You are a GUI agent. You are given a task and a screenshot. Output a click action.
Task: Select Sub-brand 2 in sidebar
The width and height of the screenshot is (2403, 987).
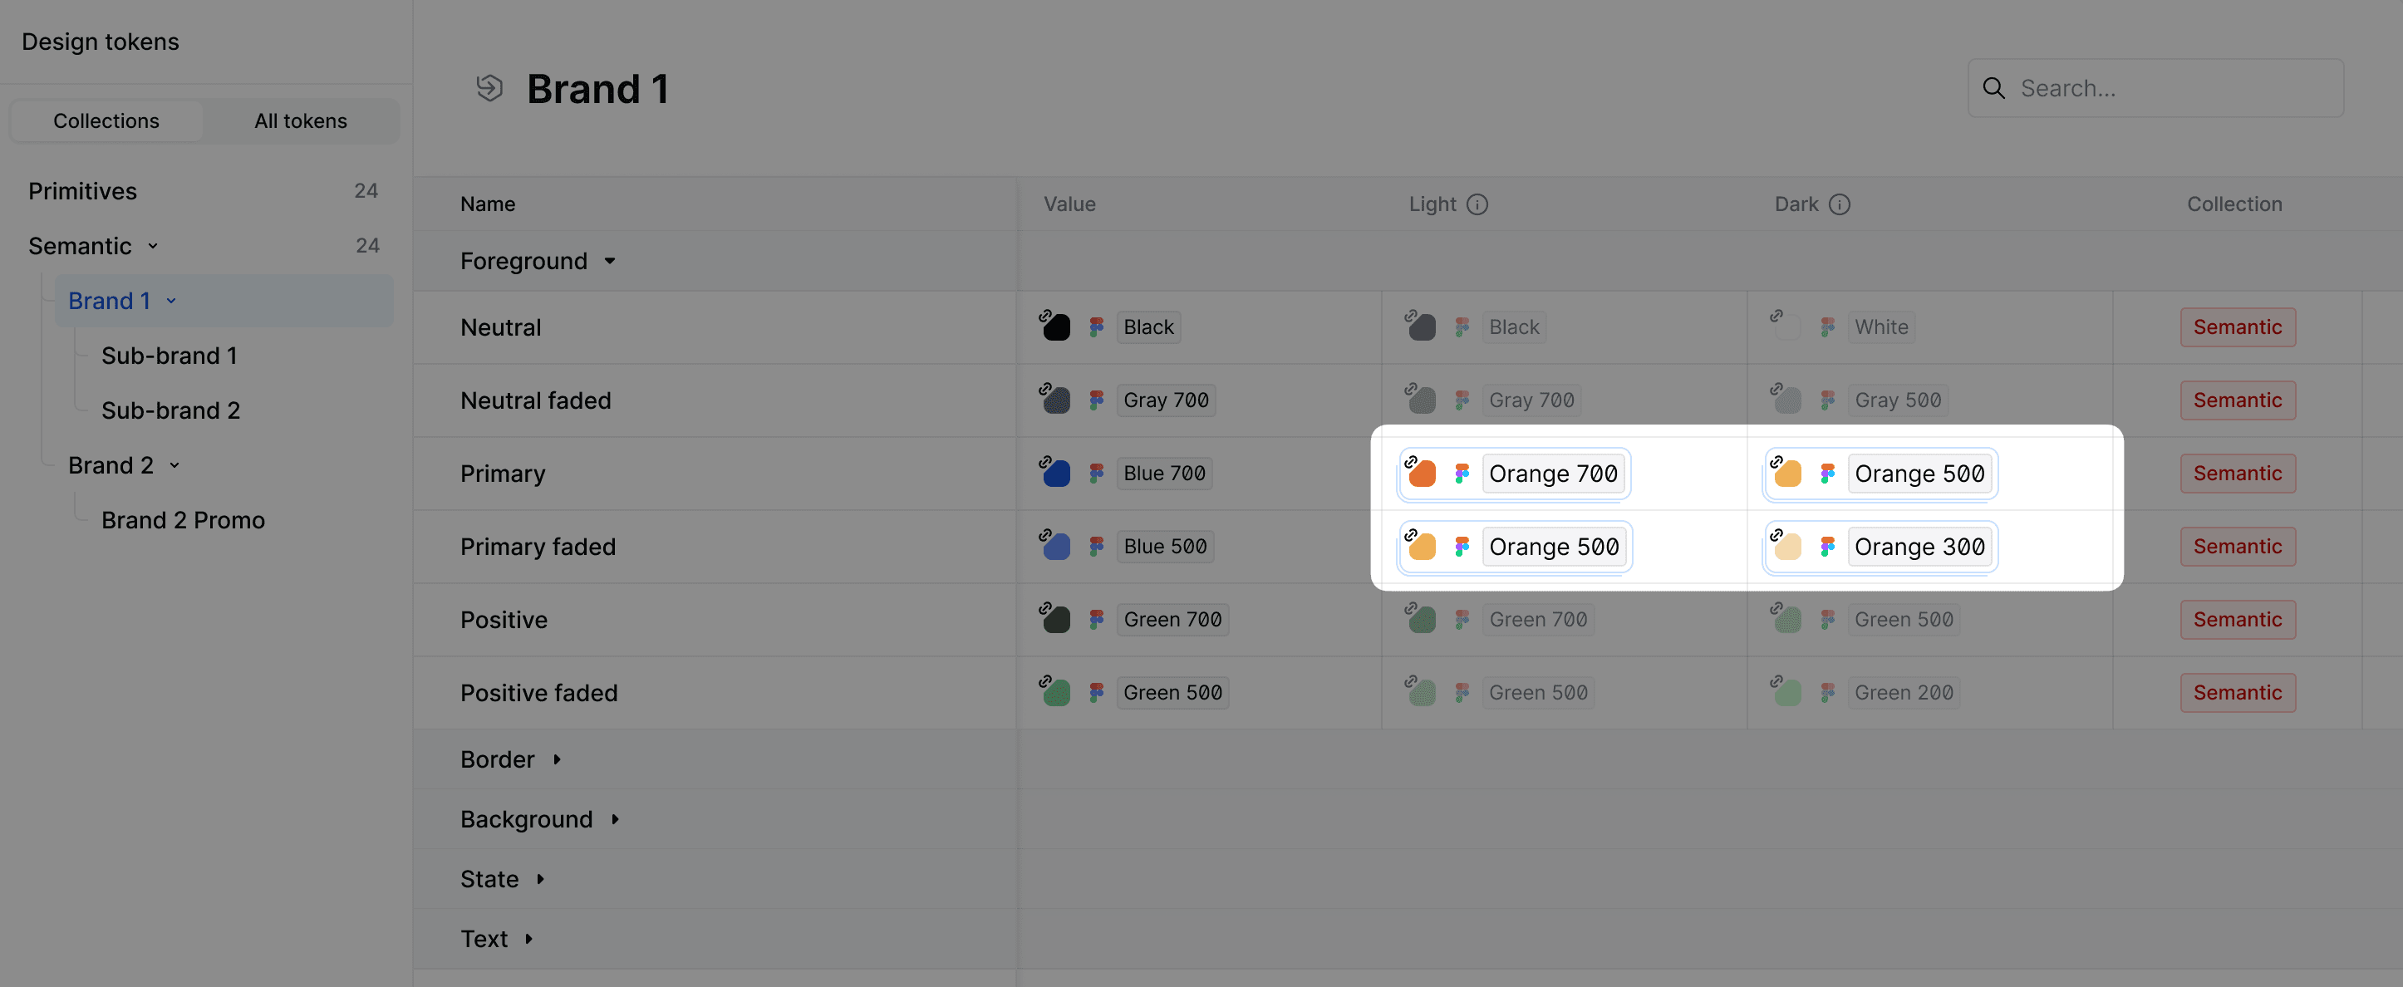(170, 410)
